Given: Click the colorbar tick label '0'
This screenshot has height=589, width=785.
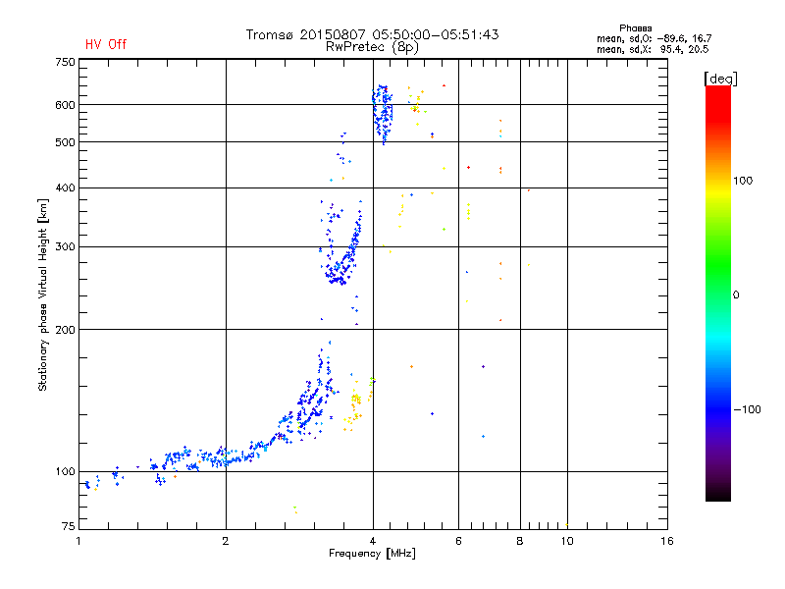Looking at the screenshot, I should 736,295.
